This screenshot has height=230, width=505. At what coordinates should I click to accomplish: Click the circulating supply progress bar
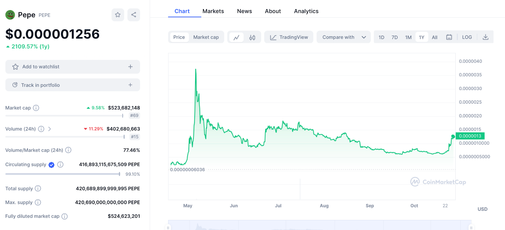pyautogui.click(x=63, y=174)
